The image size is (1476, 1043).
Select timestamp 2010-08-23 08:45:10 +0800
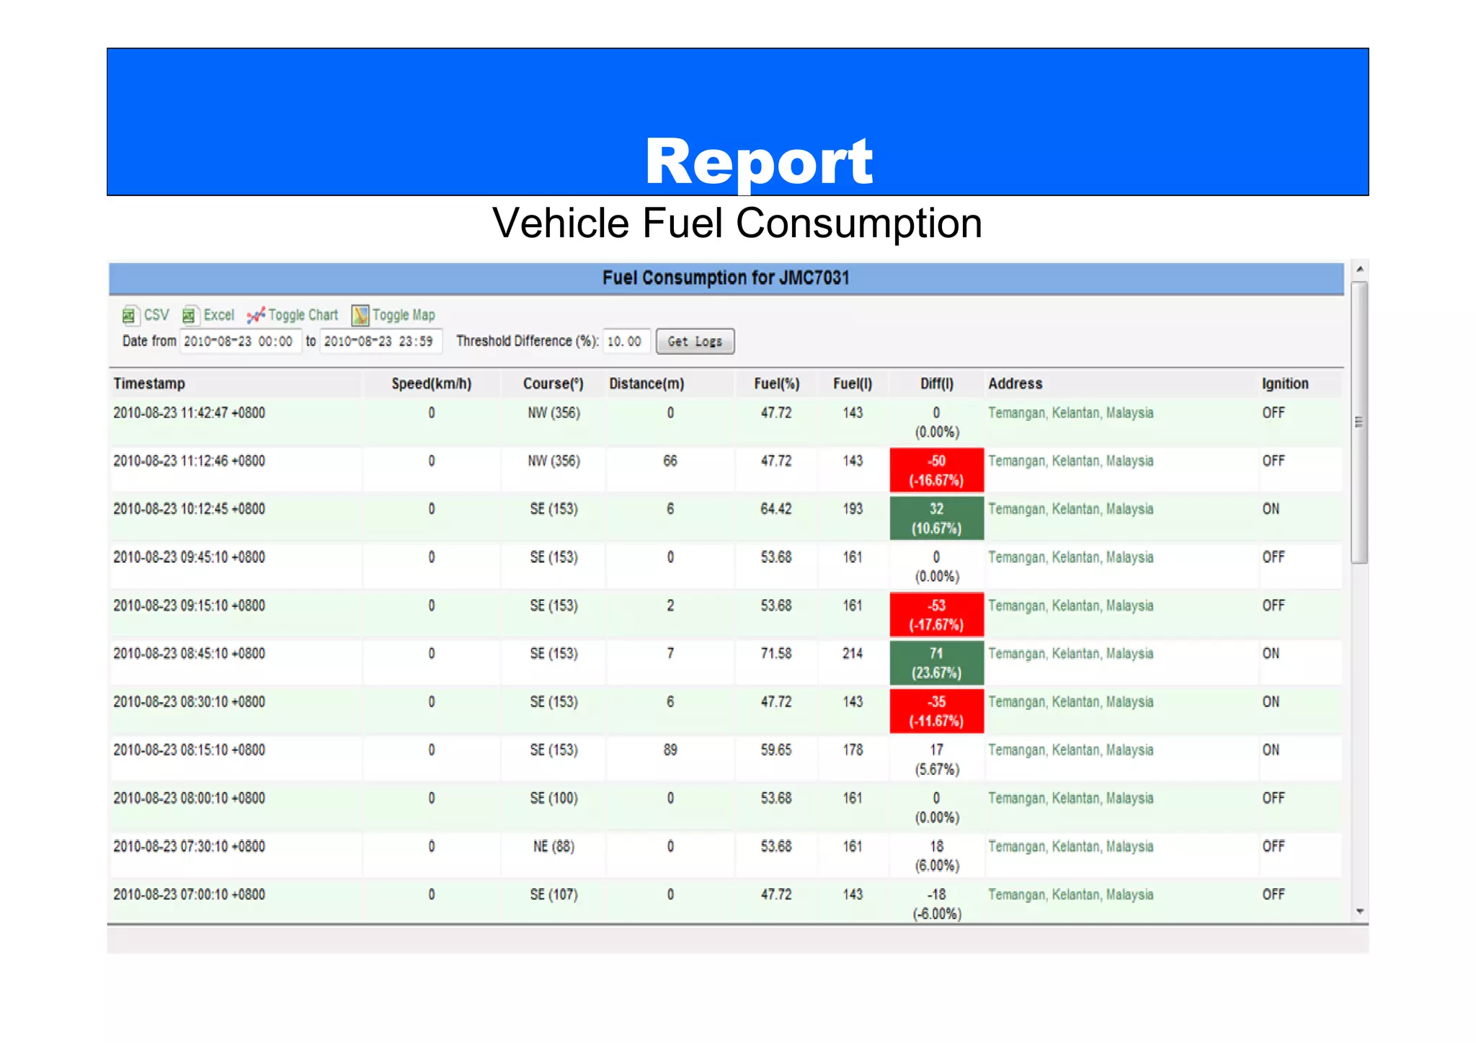click(x=189, y=654)
